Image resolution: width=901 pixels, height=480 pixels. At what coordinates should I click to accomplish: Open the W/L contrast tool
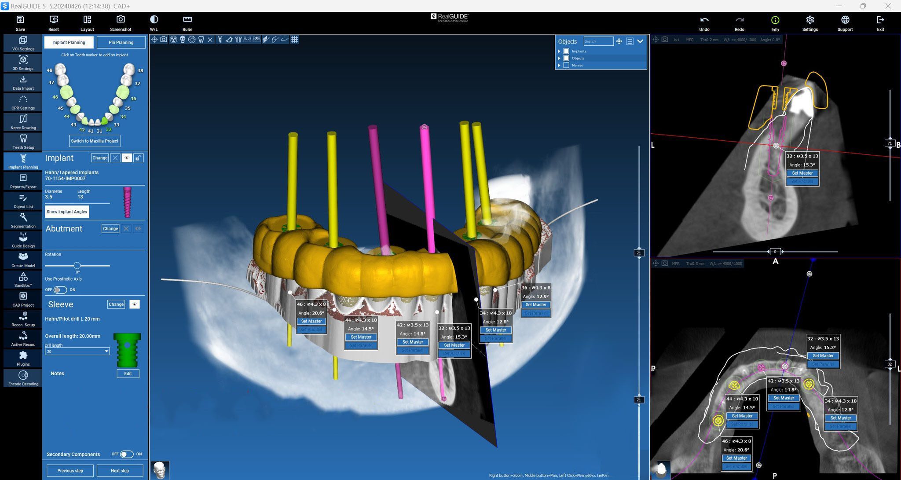coord(154,23)
